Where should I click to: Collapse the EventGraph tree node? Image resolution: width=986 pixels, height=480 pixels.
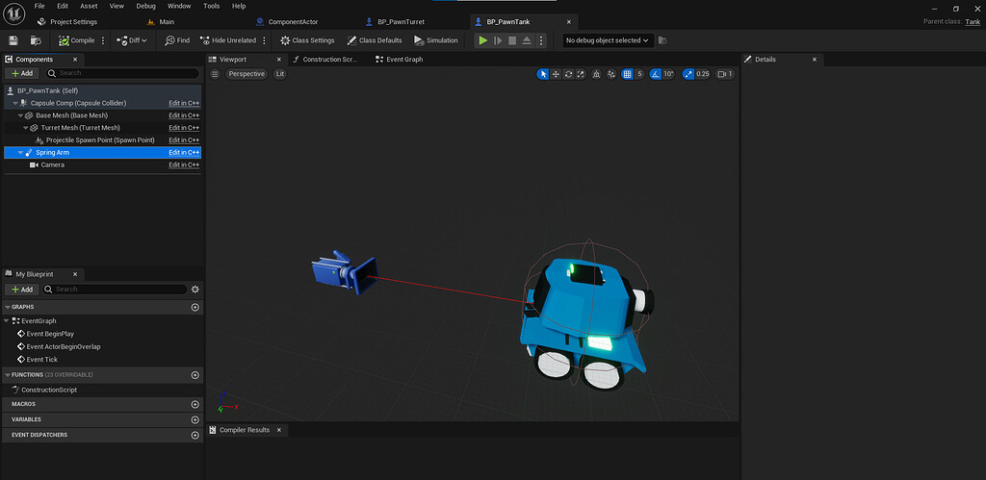pos(7,320)
